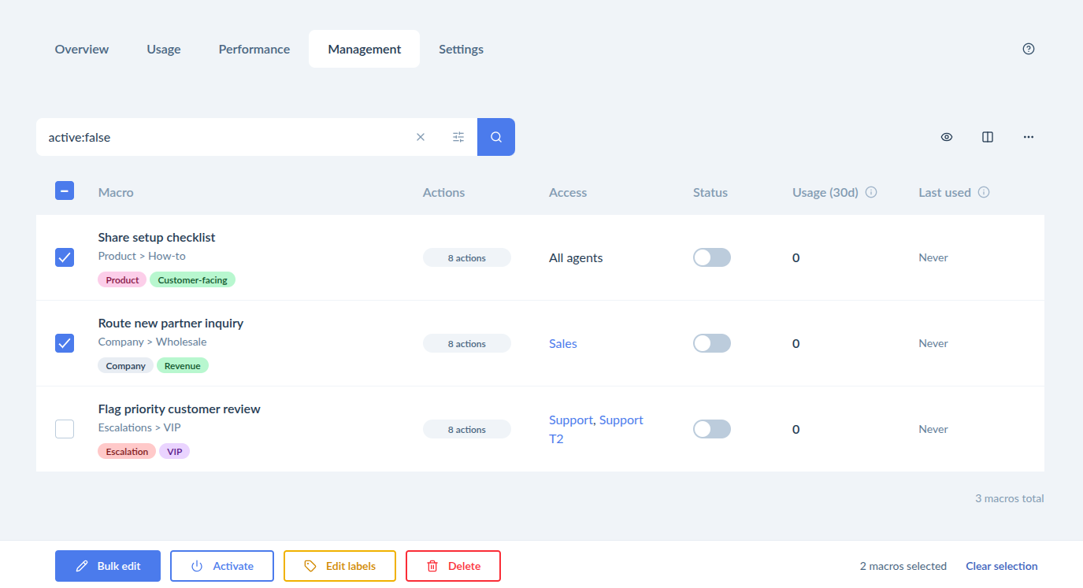Check the Flag priority customer review checkbox
This screenshot has height=588, width=1083.
(x=65, y=429)
